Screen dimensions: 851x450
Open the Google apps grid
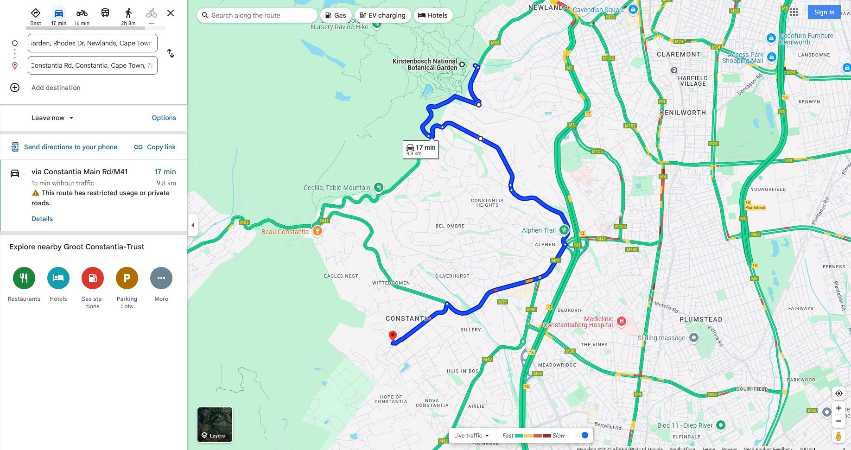click(794, 13)
